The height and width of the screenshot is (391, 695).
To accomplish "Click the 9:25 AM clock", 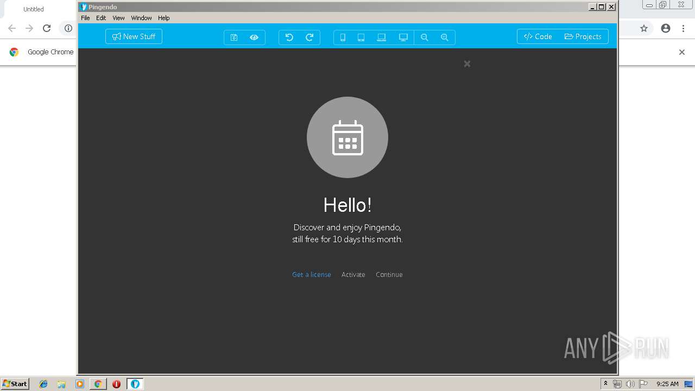I will 667,384.
